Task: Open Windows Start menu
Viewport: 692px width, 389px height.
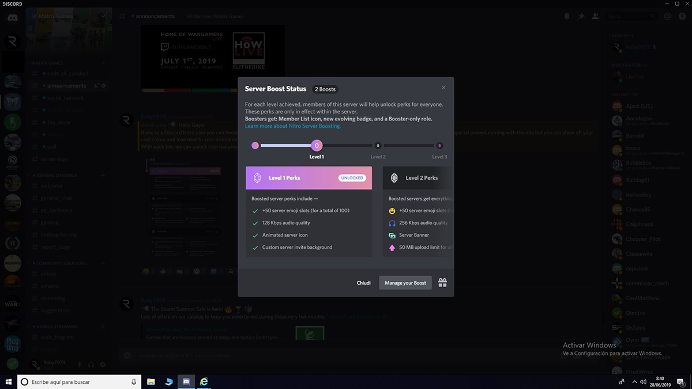Action: coord(9,382)
